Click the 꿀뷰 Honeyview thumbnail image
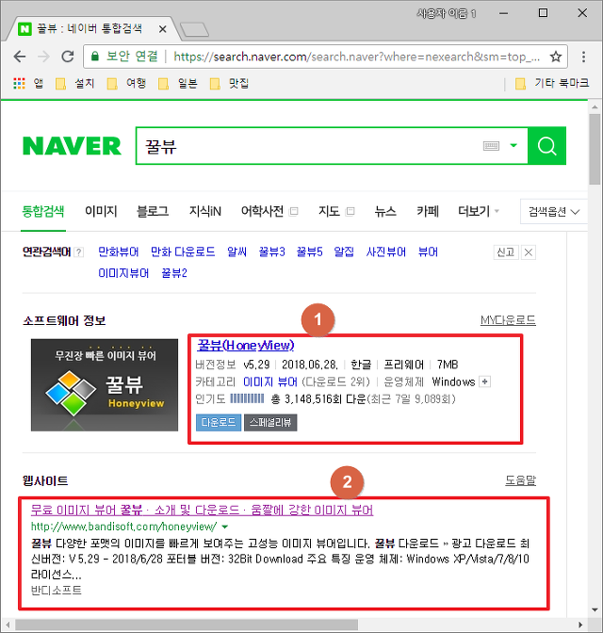This screenshot has width=603, height=633. 105,385
